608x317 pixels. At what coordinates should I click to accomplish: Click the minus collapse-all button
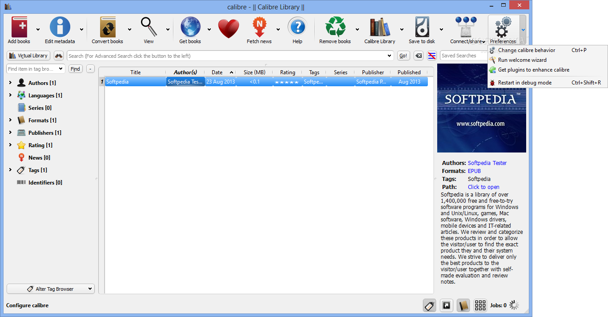pos(90,69)
